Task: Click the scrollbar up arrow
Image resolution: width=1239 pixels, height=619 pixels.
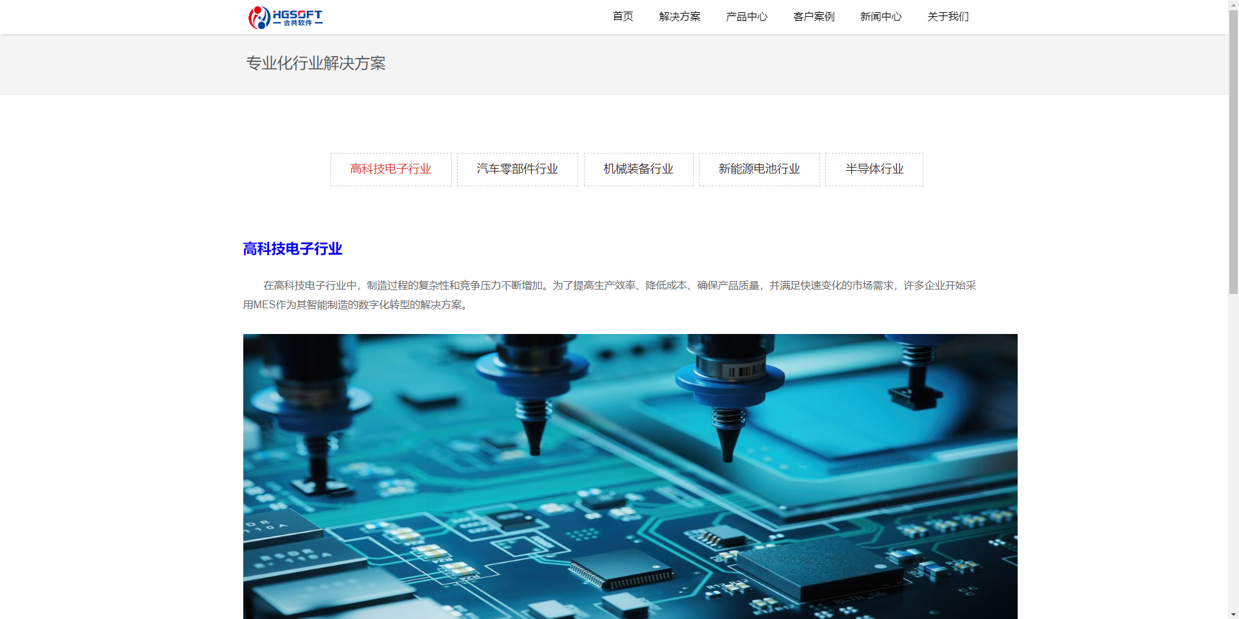Action: point(1233,4)
